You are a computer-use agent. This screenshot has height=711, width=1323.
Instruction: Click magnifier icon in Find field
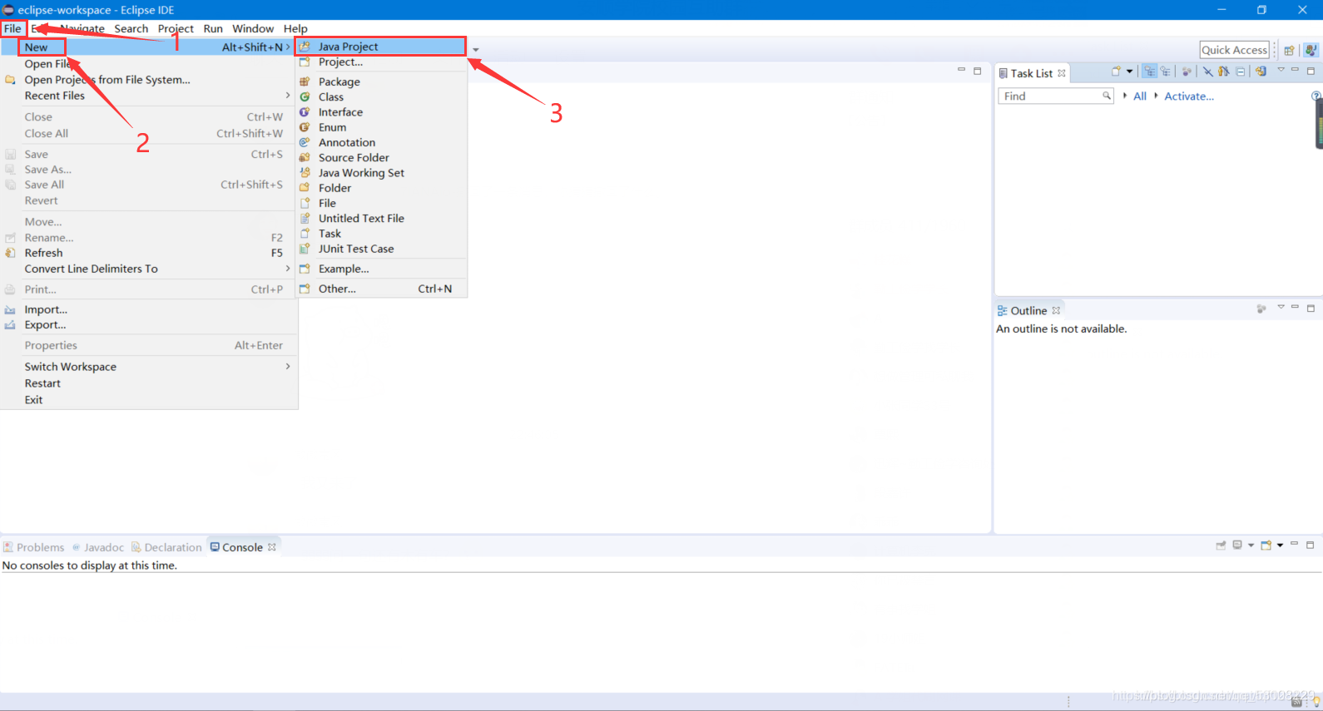coord(1106,96)
